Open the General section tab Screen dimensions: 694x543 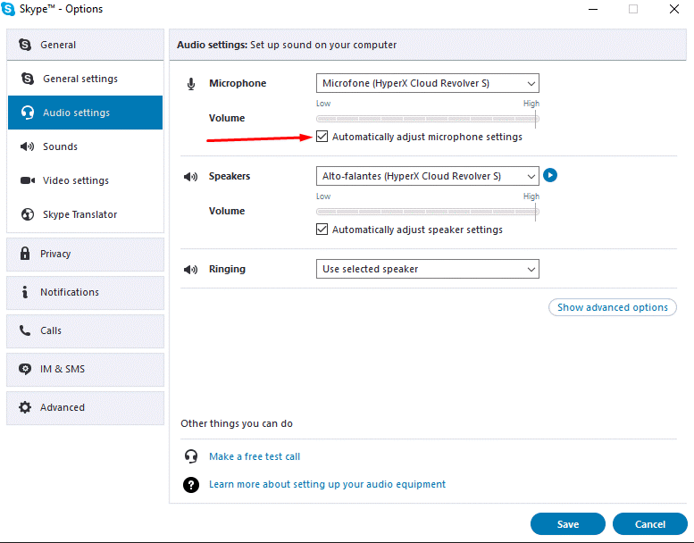click(x=85, y=45)
